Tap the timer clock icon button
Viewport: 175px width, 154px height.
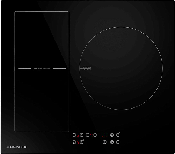click(105, 142)
